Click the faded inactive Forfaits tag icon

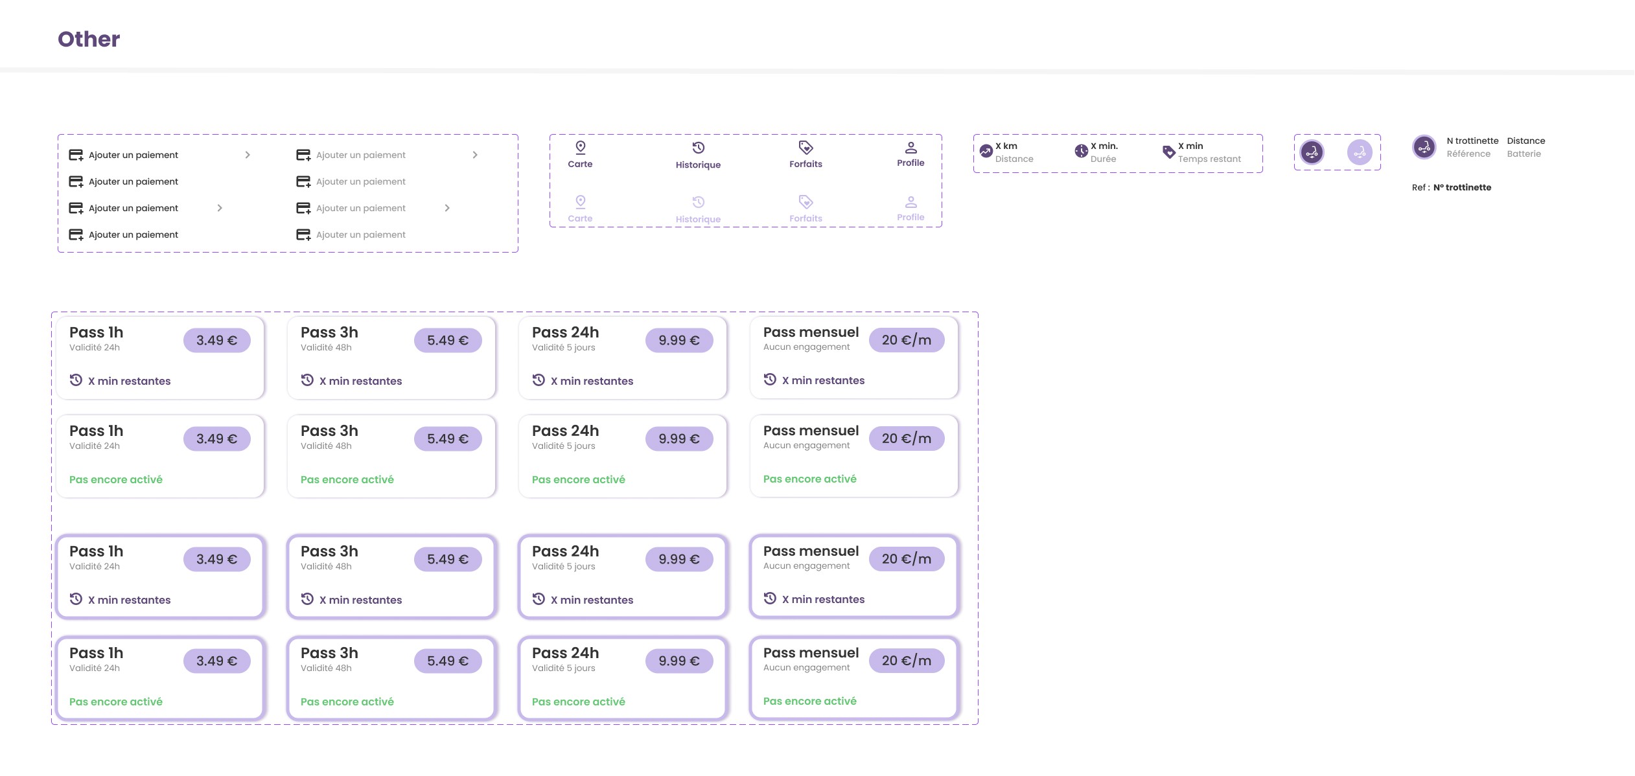coord(806,201)
